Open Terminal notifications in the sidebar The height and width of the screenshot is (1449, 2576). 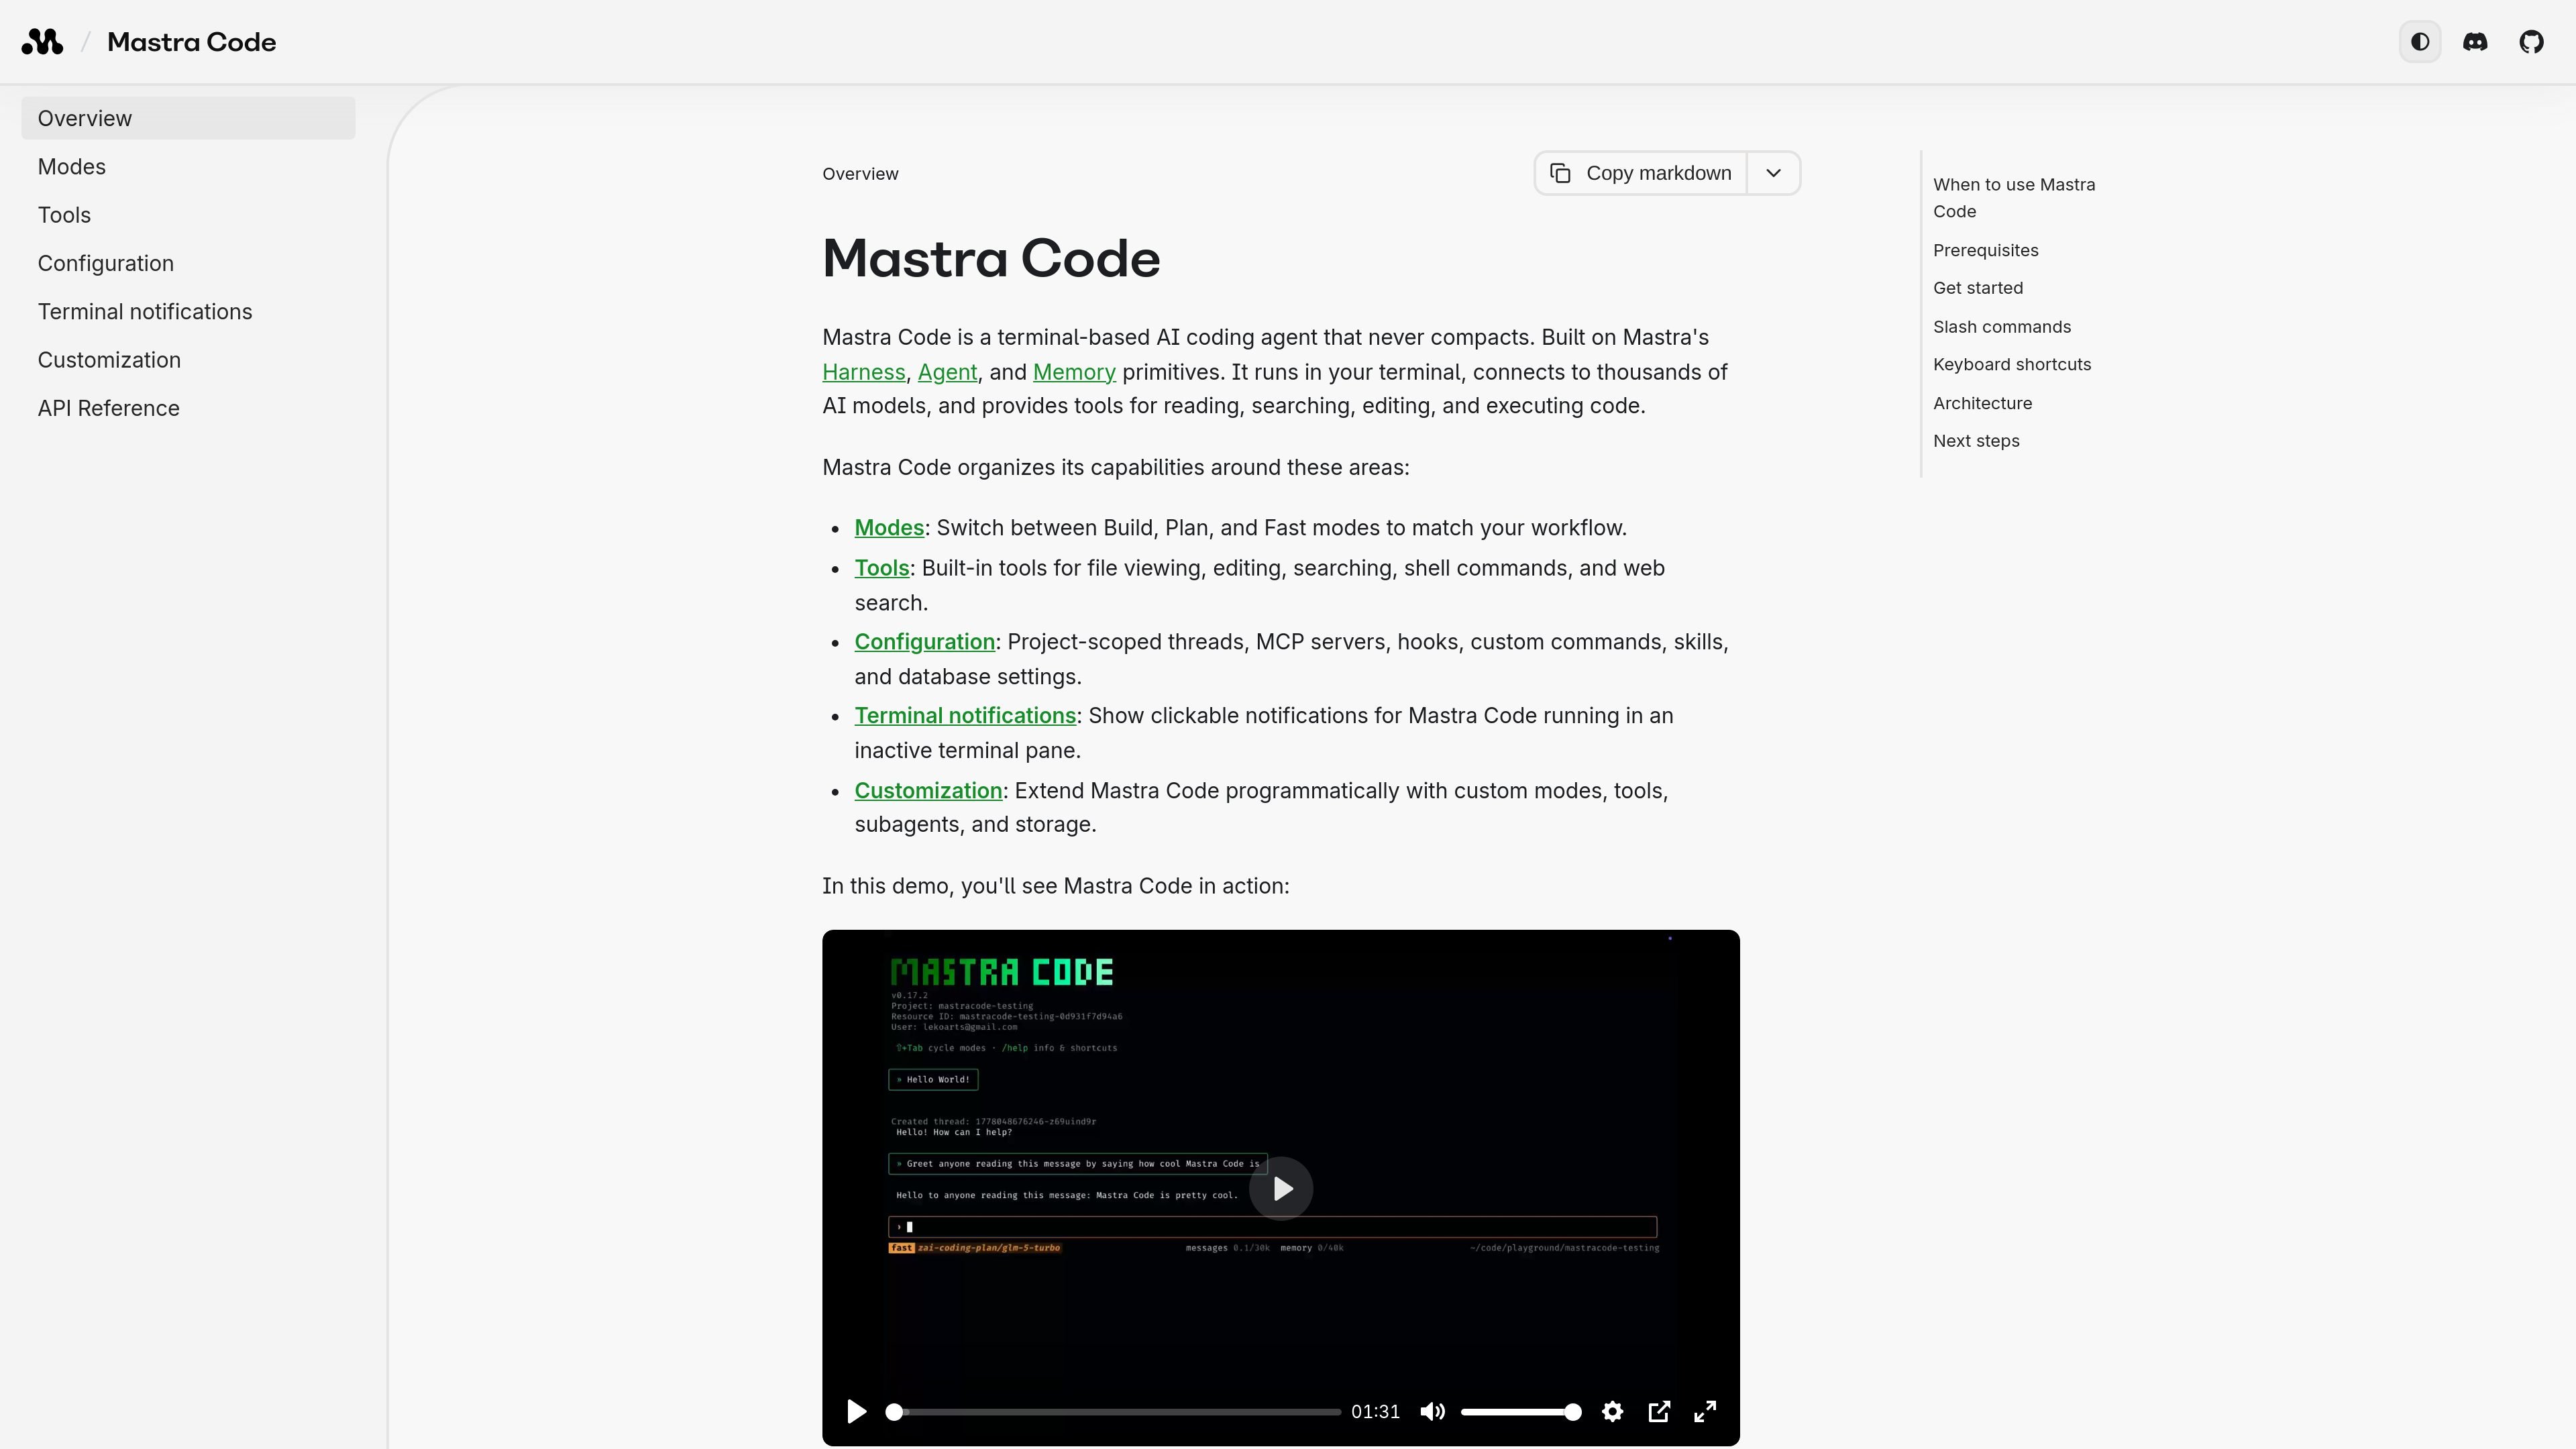(188, 312)
